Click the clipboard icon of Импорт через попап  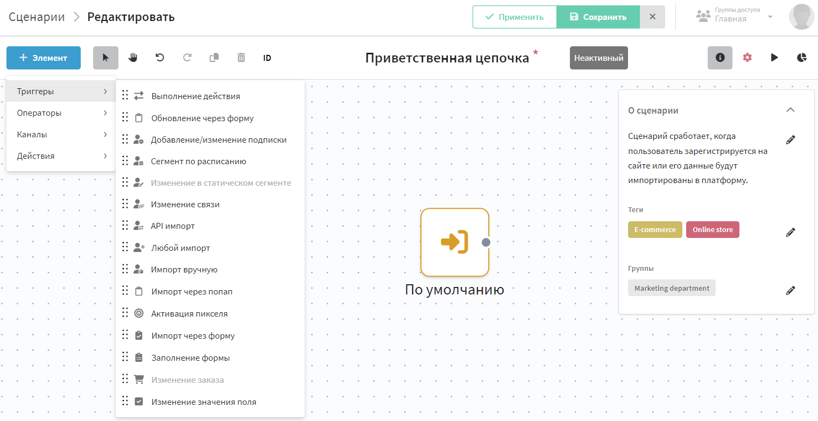click(x=139, y=291)
